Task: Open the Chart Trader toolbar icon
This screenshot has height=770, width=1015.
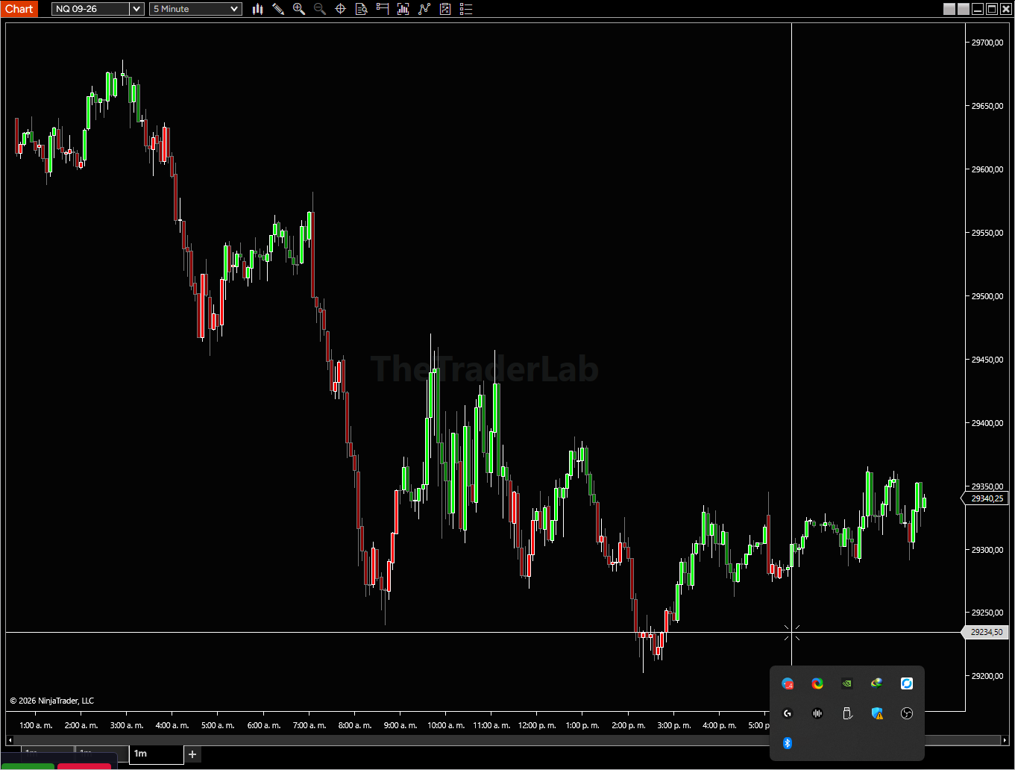Action: [x=383, y=9]
